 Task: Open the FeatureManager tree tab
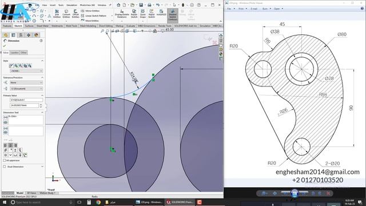click(x=6, y=35)
